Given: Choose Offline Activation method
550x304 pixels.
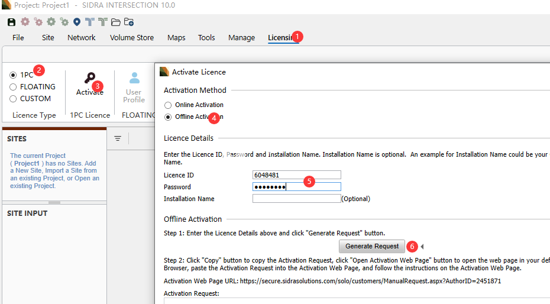Looking at the screenshot, I should (168, 117).
